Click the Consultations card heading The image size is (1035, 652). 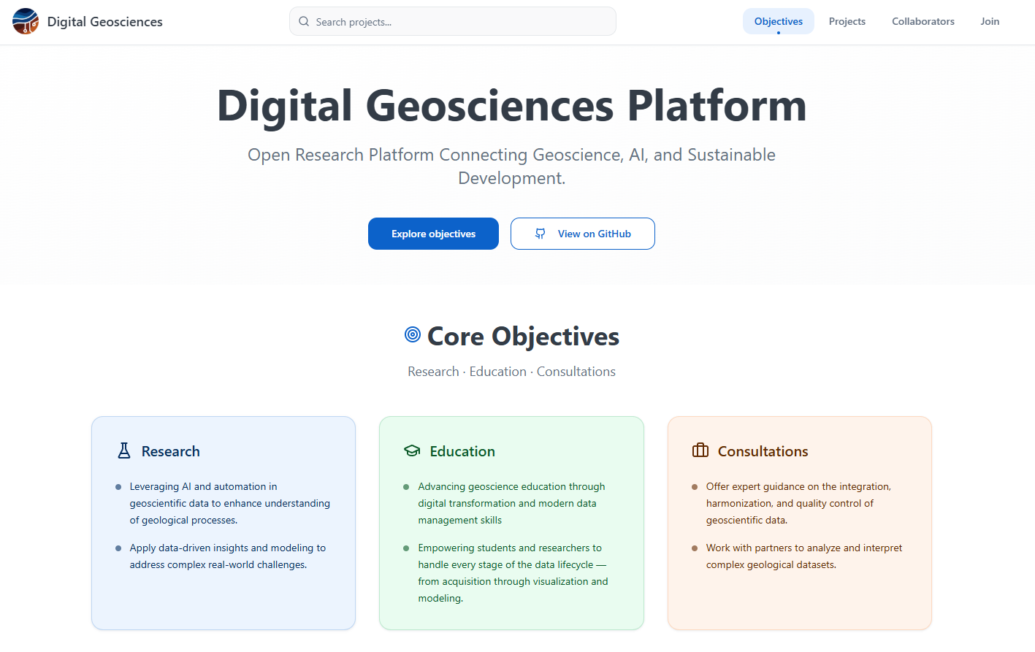click(x=763, y=451)
